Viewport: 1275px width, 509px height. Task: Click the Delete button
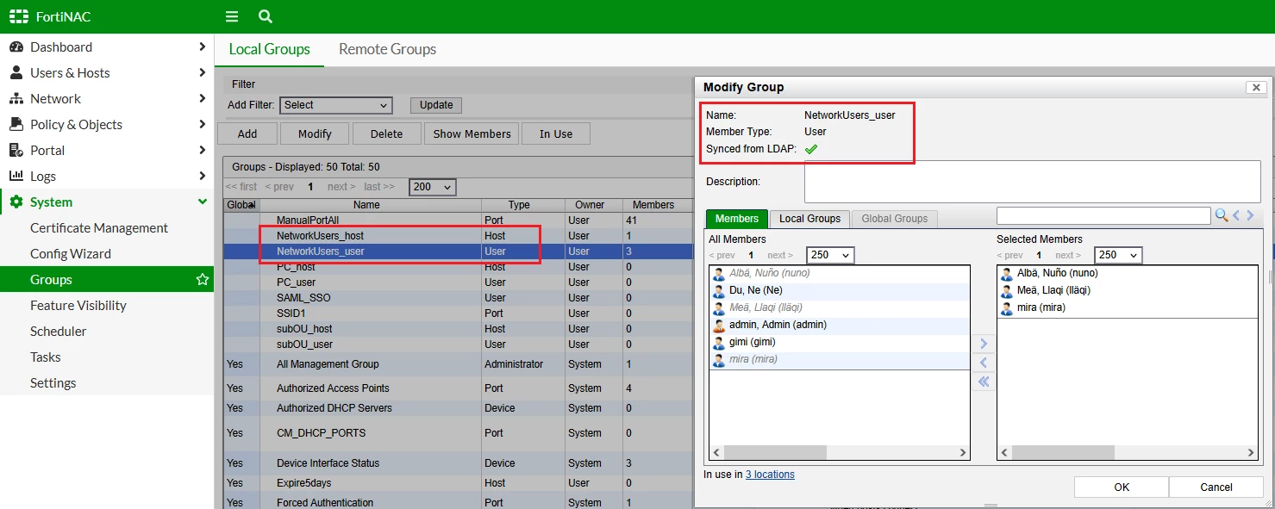387,133
